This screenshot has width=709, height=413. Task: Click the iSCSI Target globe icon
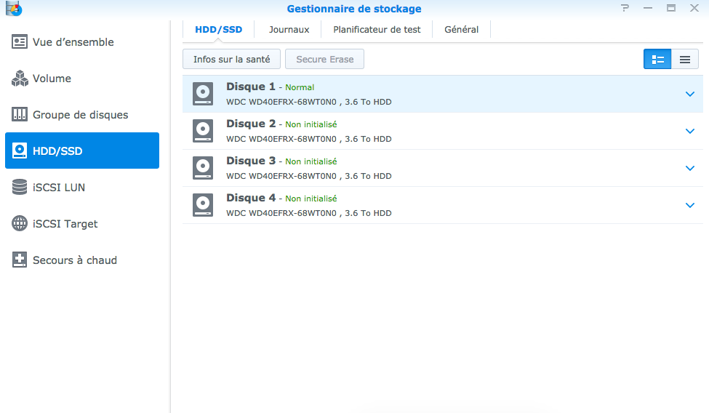20,223
